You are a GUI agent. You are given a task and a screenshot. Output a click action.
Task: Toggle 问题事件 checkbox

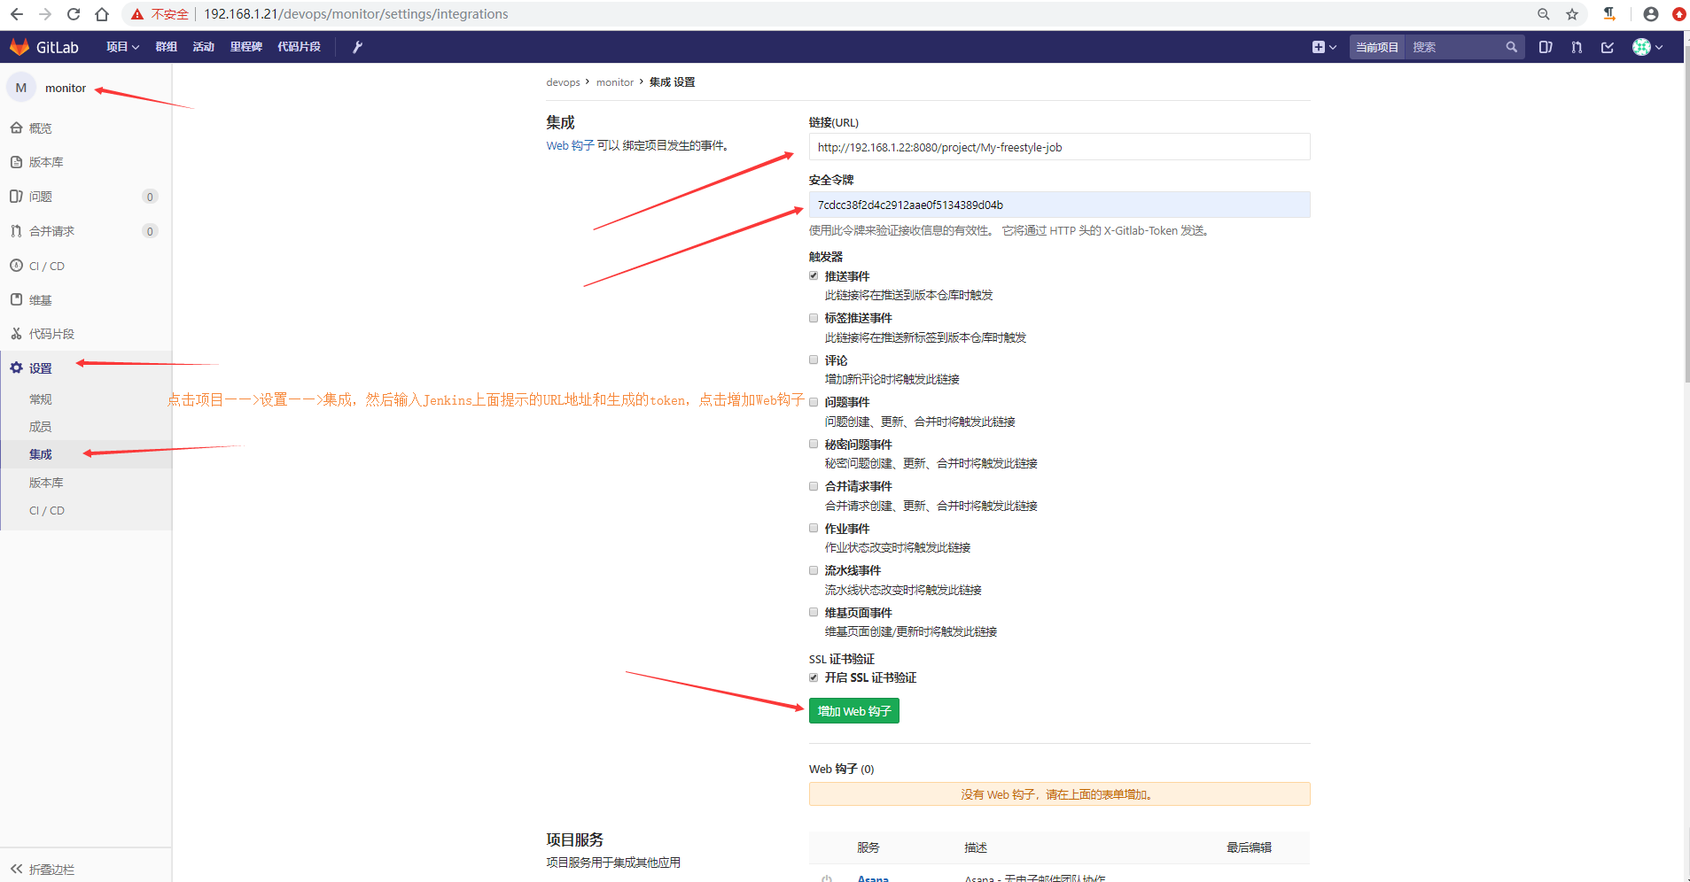click(x=814, y=402)
